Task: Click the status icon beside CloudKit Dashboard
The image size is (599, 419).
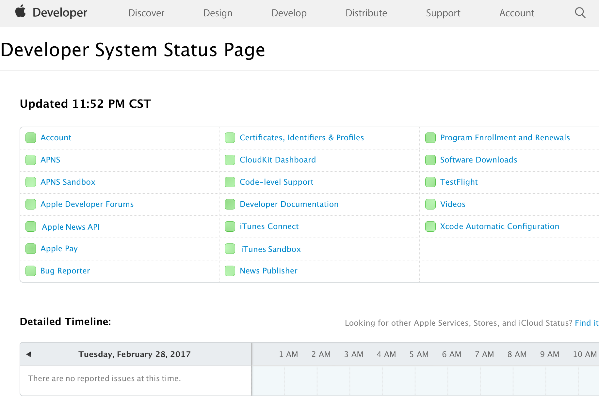Action: tap(230, 160)
